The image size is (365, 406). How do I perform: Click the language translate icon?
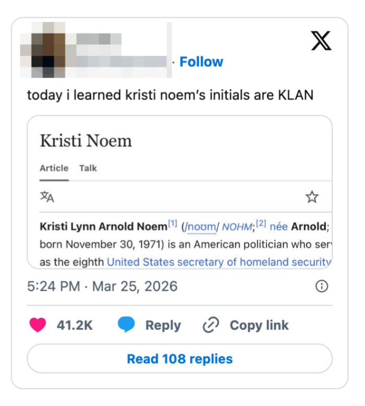click(47, 197)
